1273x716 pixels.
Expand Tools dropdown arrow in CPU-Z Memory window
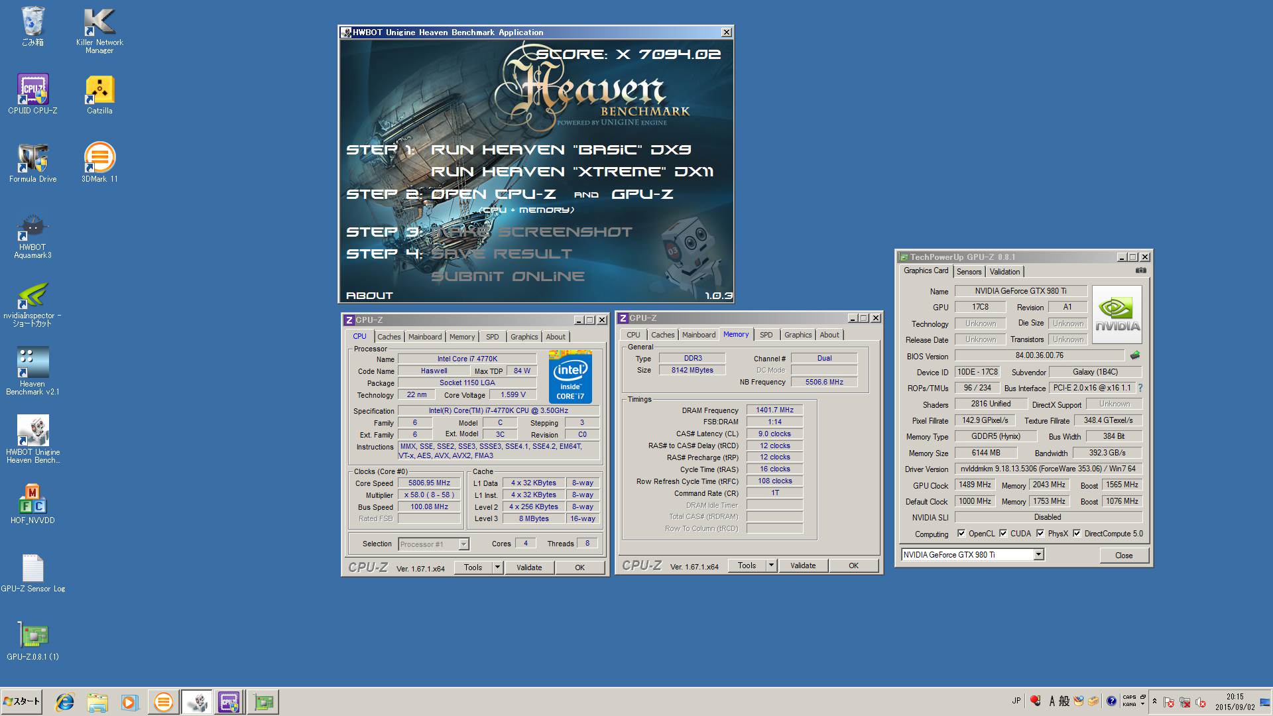771,566
